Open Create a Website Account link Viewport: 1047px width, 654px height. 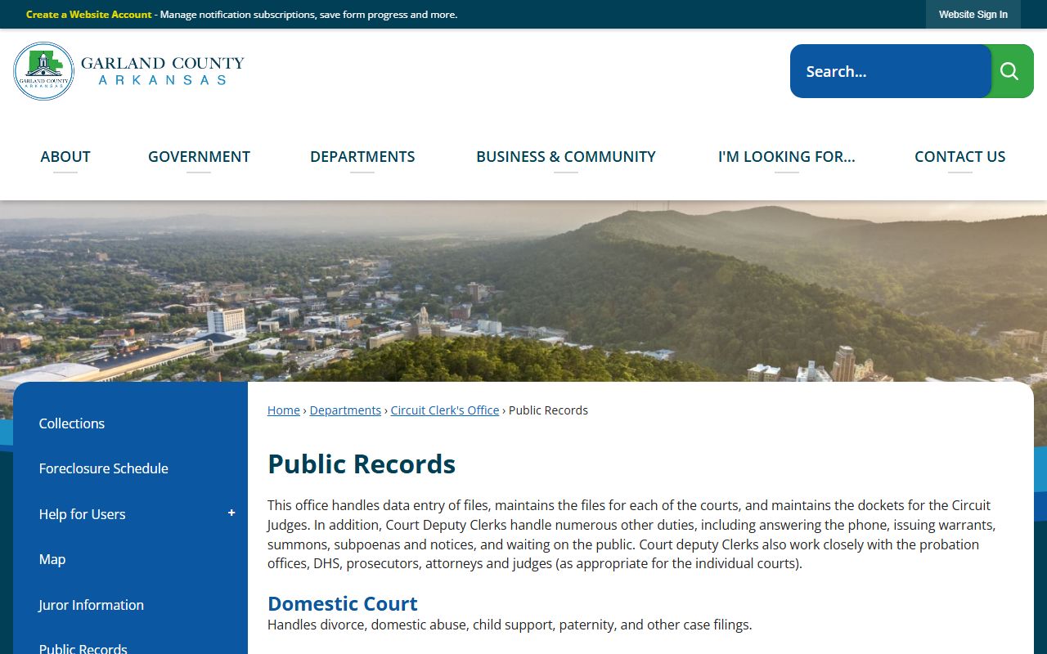pos(89,15)
